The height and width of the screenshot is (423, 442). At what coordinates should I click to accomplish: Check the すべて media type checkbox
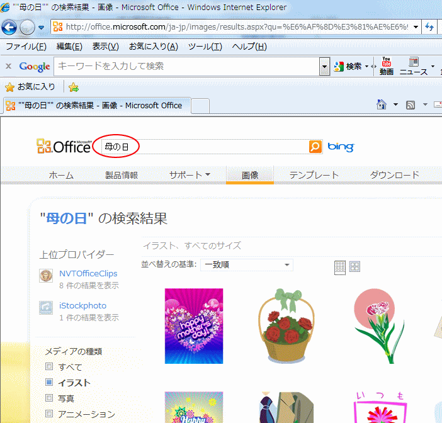pyautogui.click(x=49, y=366)
